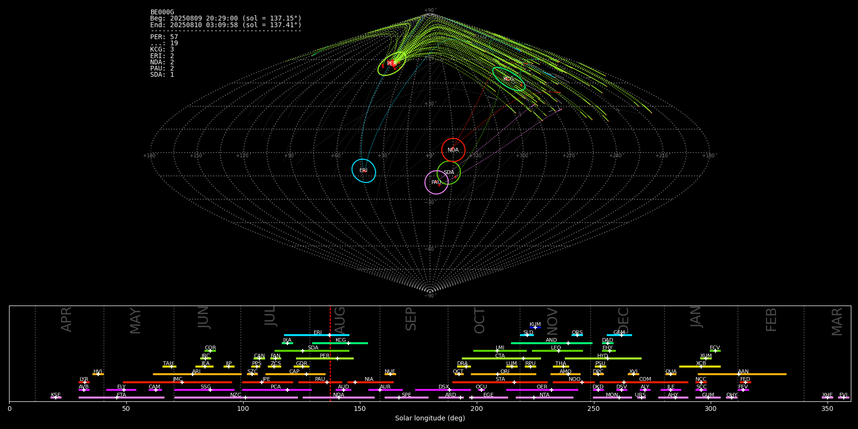This screenshot has height=429, width=858.
Task: Click the QUA shower label
Action: tap(671, 372)
